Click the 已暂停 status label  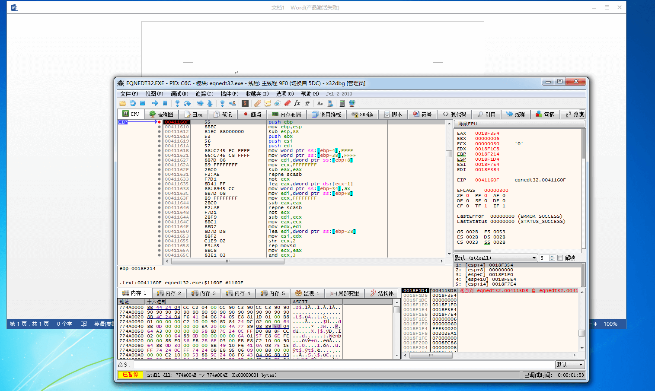tap(130, 375)
